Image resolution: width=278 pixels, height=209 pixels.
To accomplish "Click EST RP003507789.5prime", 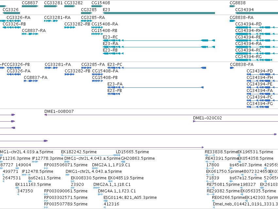I will [66, 204].
